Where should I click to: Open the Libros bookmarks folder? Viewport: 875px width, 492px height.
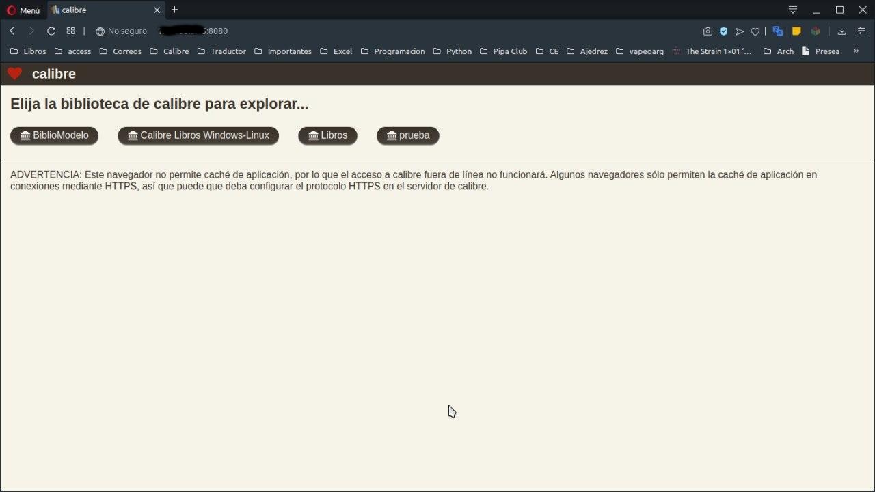pyautogui.click(x=28, y=51)
